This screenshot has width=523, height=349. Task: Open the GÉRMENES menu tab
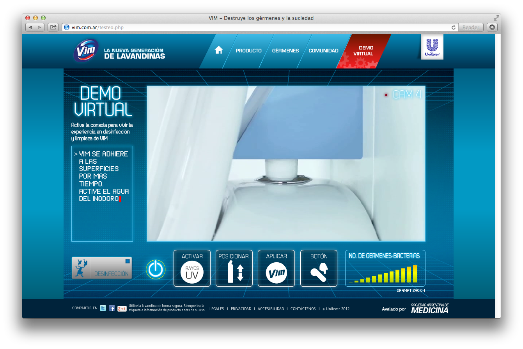click(285, 51)
